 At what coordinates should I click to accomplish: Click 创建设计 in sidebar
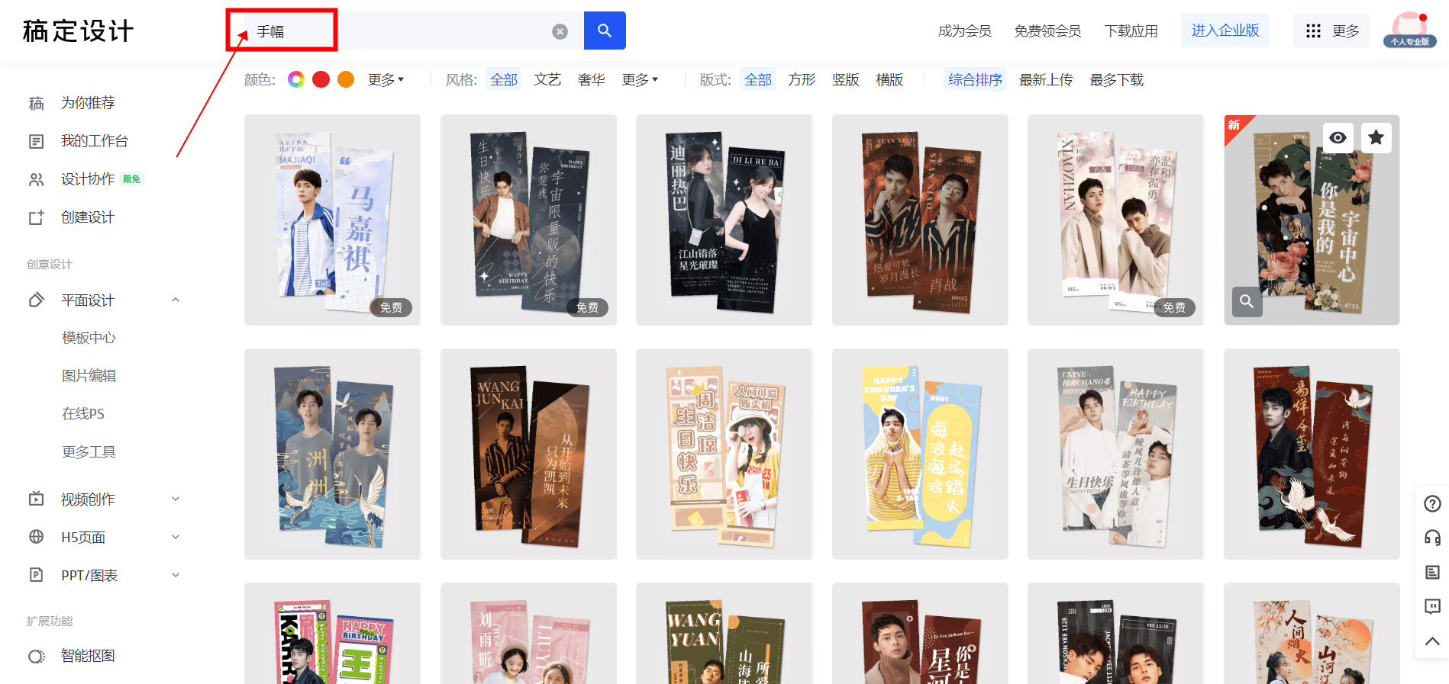tap(87, 217)
